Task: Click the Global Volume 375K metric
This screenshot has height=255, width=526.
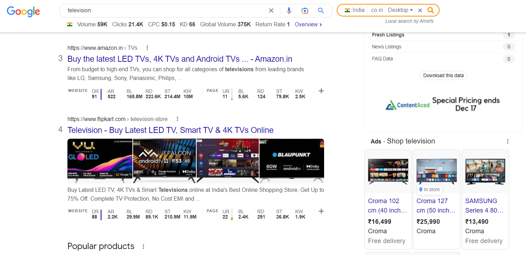Action: pos(225,24)
